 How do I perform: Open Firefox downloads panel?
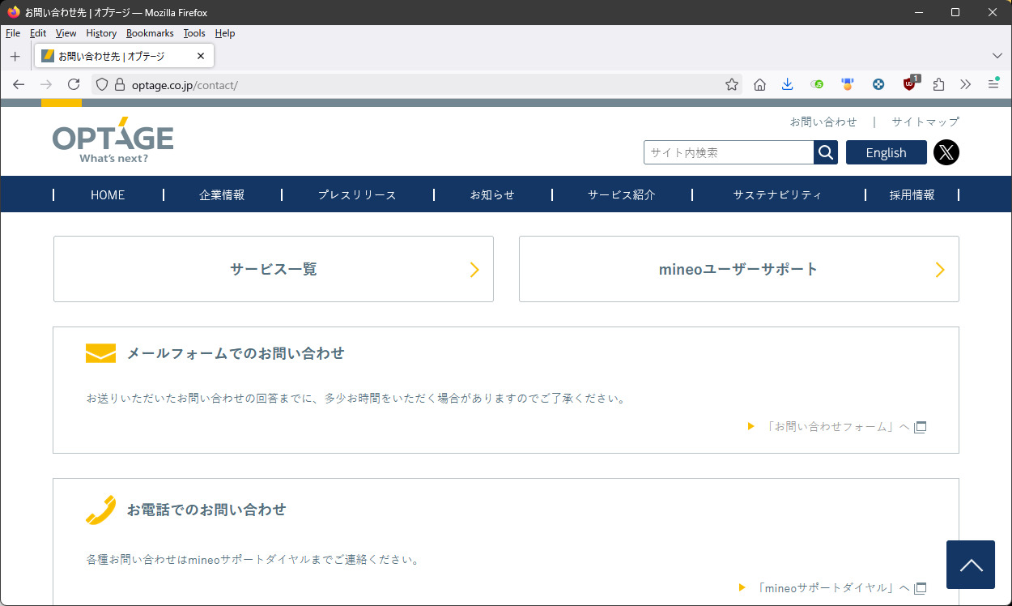pos(787,84)
